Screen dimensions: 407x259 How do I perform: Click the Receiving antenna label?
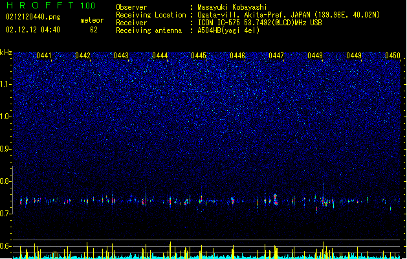coord(149,30)
